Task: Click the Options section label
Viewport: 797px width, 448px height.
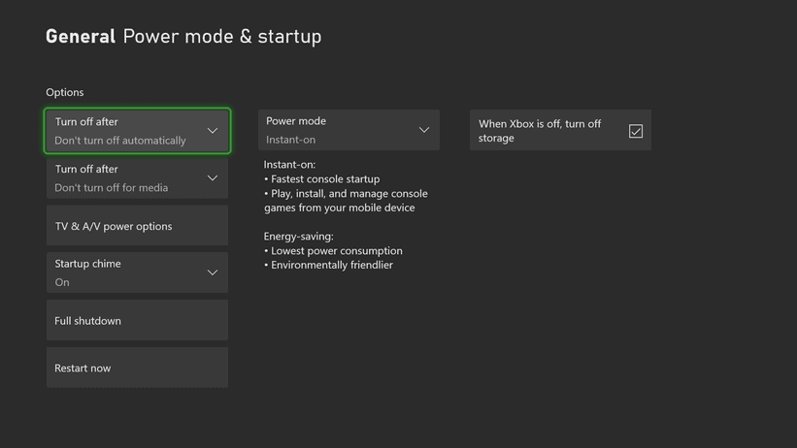Action: coord(65,92)
